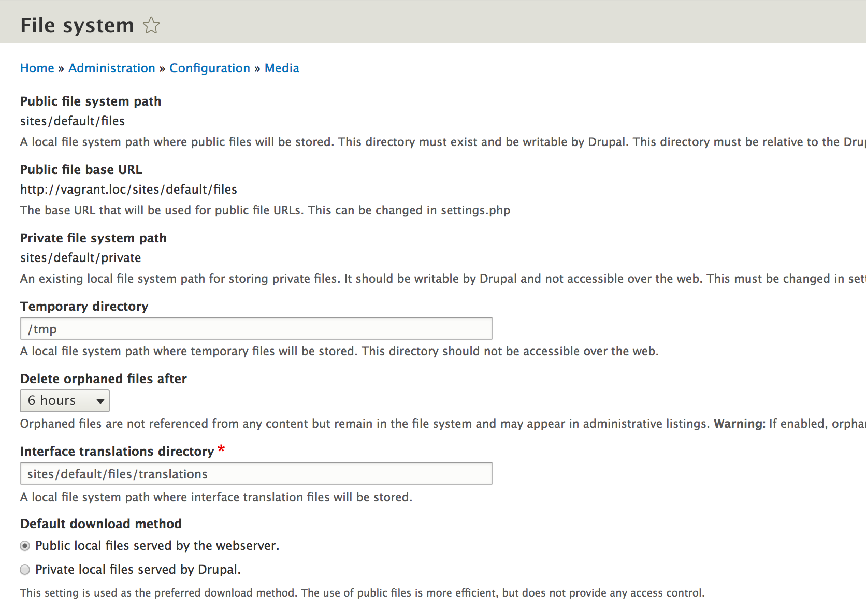Screen dimensions: 866x610
Task: Select Public local files served by the webserver
Action: 25,546
